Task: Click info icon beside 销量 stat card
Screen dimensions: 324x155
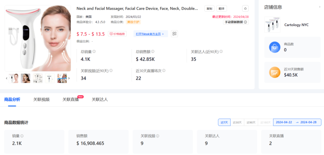Action: (x=22, y=136)
